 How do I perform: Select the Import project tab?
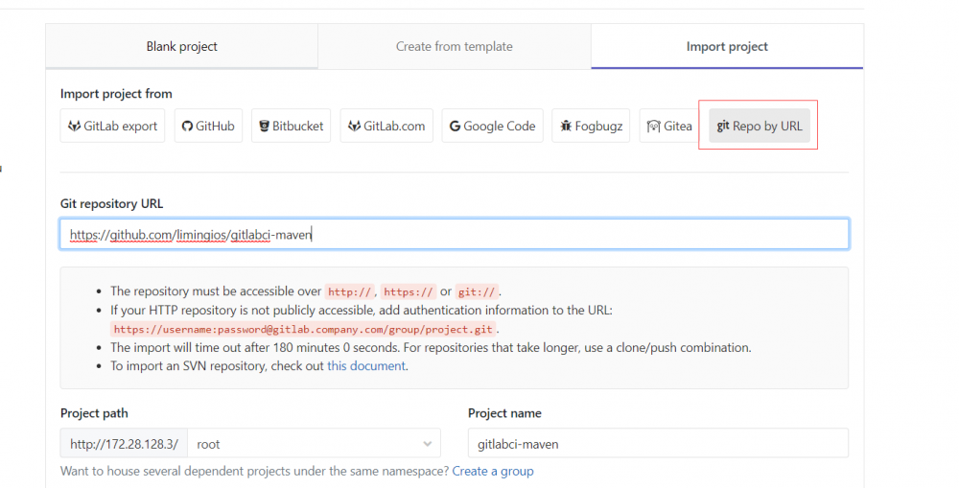point(727,46)
